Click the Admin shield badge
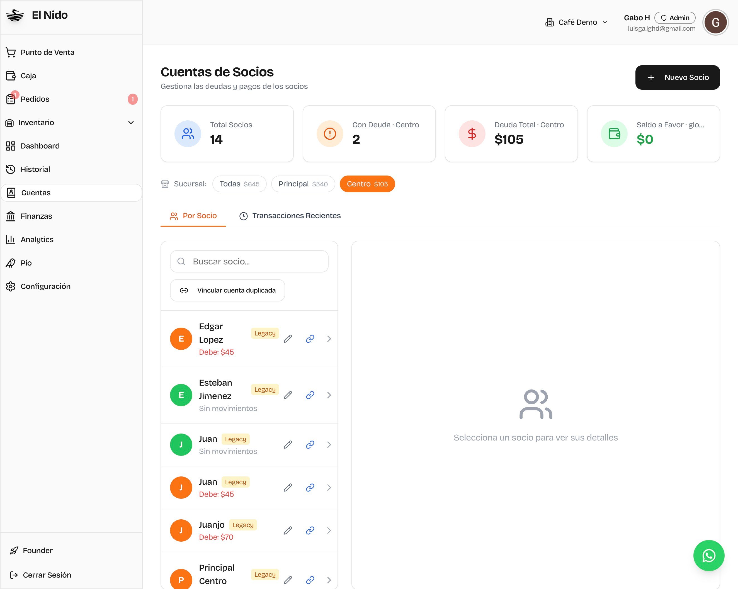This screenshot has width=738, height=589. pos(675,18)
